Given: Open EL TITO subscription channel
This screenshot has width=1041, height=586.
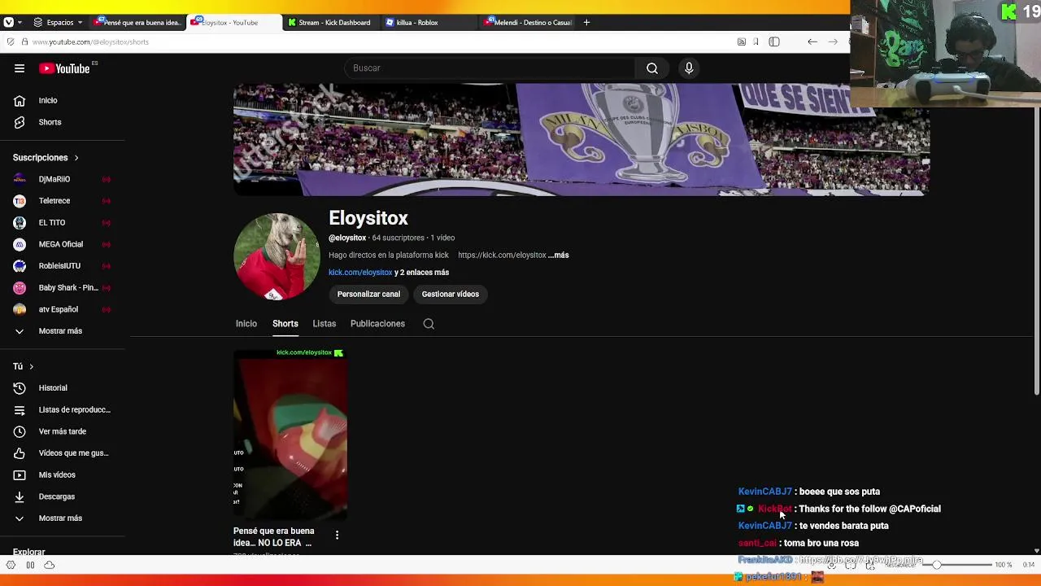Looking at the screenshot, I should 51,222.
